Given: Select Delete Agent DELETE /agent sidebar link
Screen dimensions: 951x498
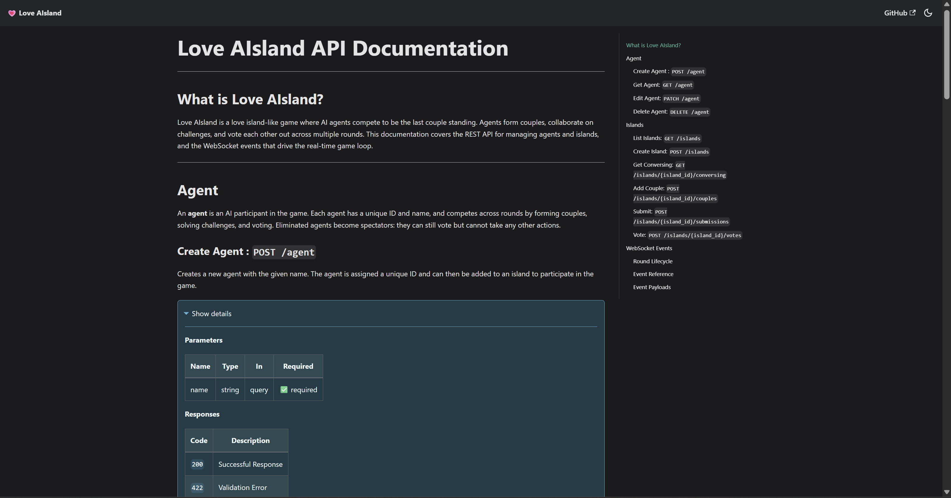Looking at the screenshot, I should [x=671, y=112].
